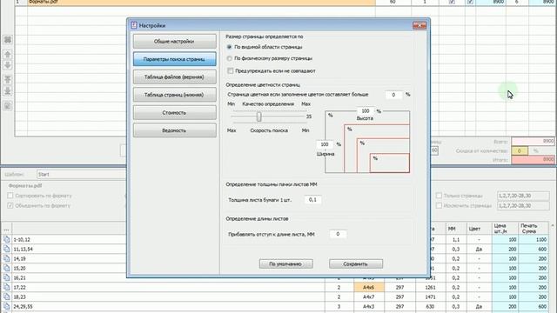Click the scroll up arrow of pages table
Screen dimensions: 557x313
tap(553, 226)
